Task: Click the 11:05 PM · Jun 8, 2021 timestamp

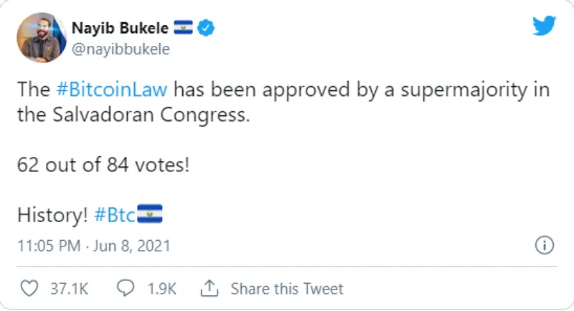Action: [95, 246]
